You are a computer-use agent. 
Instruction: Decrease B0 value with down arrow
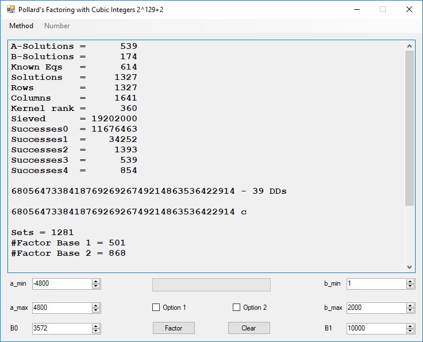96,331
